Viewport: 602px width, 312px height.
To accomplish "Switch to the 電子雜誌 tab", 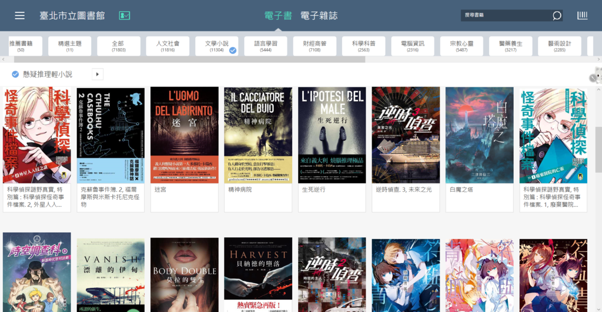I will [x=319, y=15].
